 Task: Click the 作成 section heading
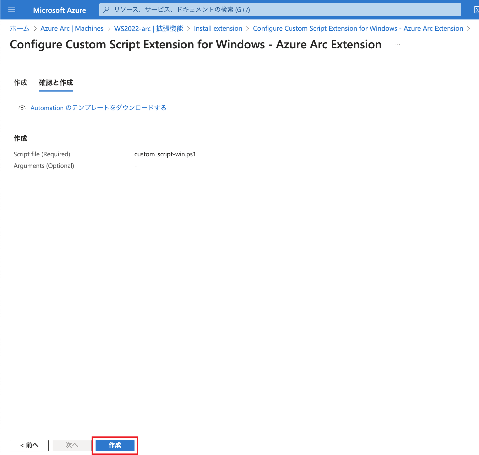click(20, 138)
